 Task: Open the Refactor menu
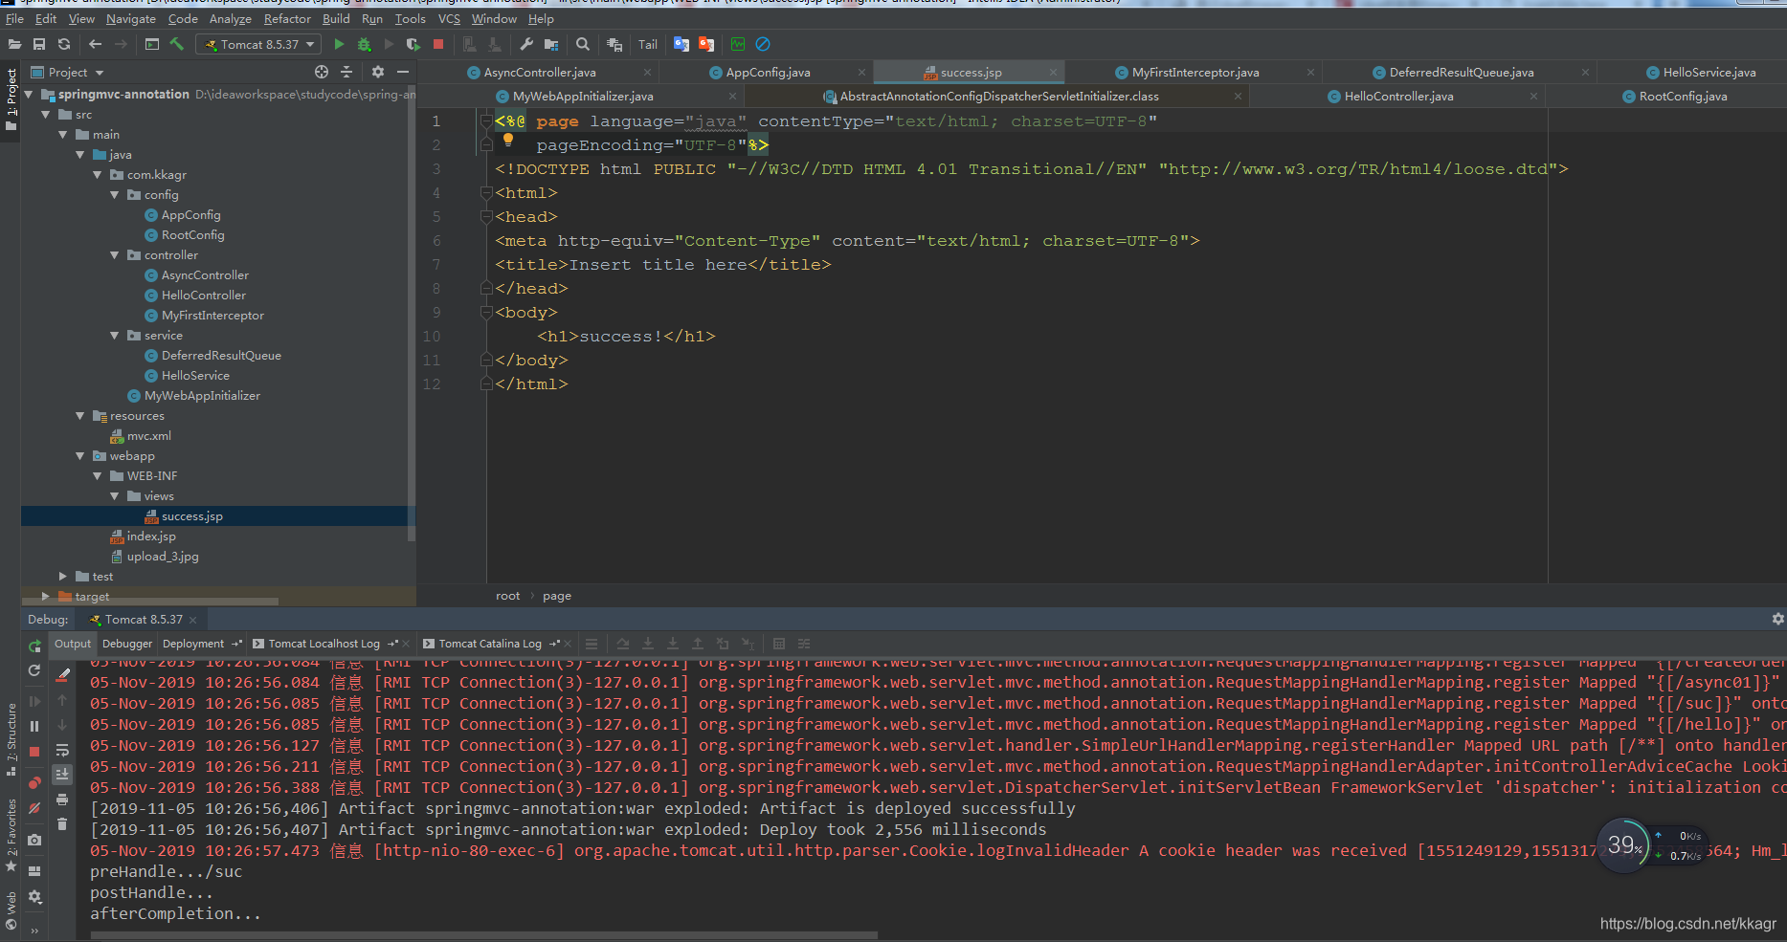click(287, 18)
